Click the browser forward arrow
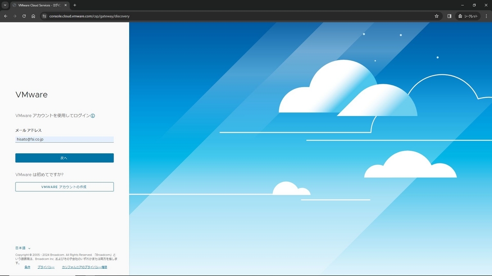Image resolution: width=492 pixels, height=276 pixels. coord(15,16)
